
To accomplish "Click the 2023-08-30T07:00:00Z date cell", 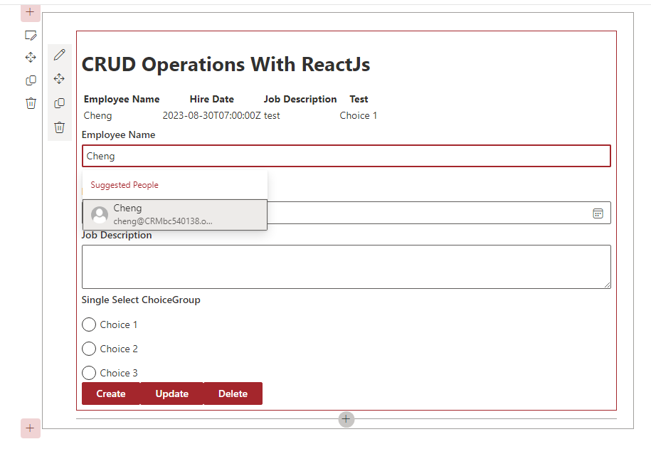I will (x=211, y=115).
